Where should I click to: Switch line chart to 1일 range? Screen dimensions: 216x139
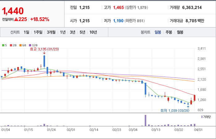click(27, 32)
